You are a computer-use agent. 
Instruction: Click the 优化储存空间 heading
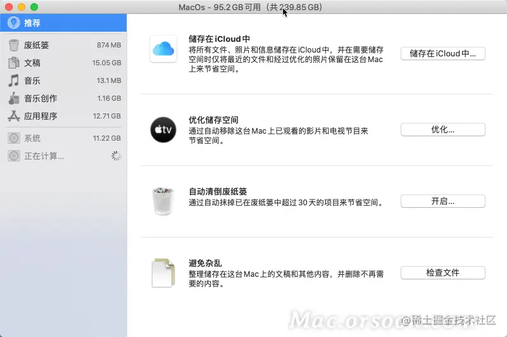coord(213,120)
